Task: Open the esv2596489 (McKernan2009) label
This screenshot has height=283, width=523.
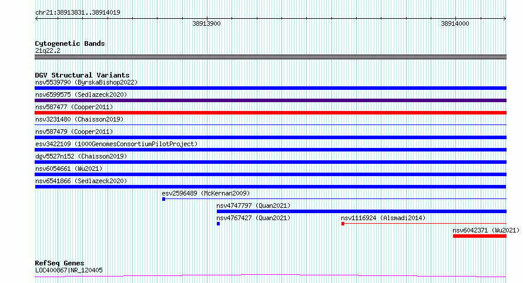Action: 206,193
